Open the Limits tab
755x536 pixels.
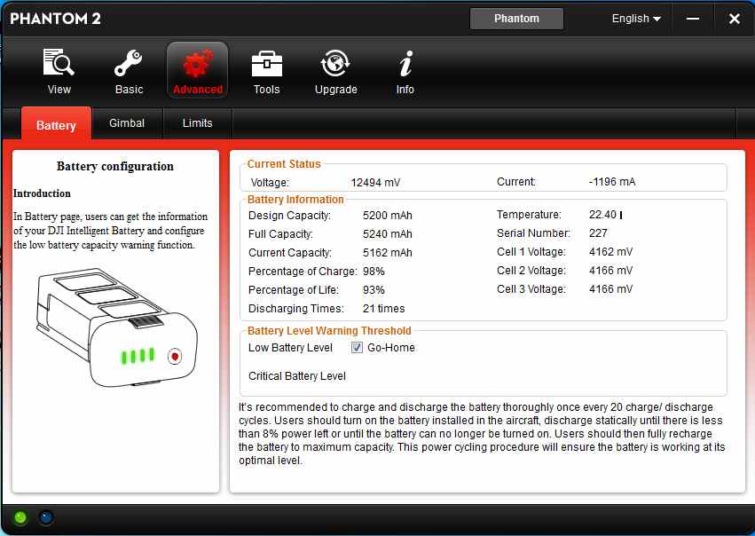197,123
